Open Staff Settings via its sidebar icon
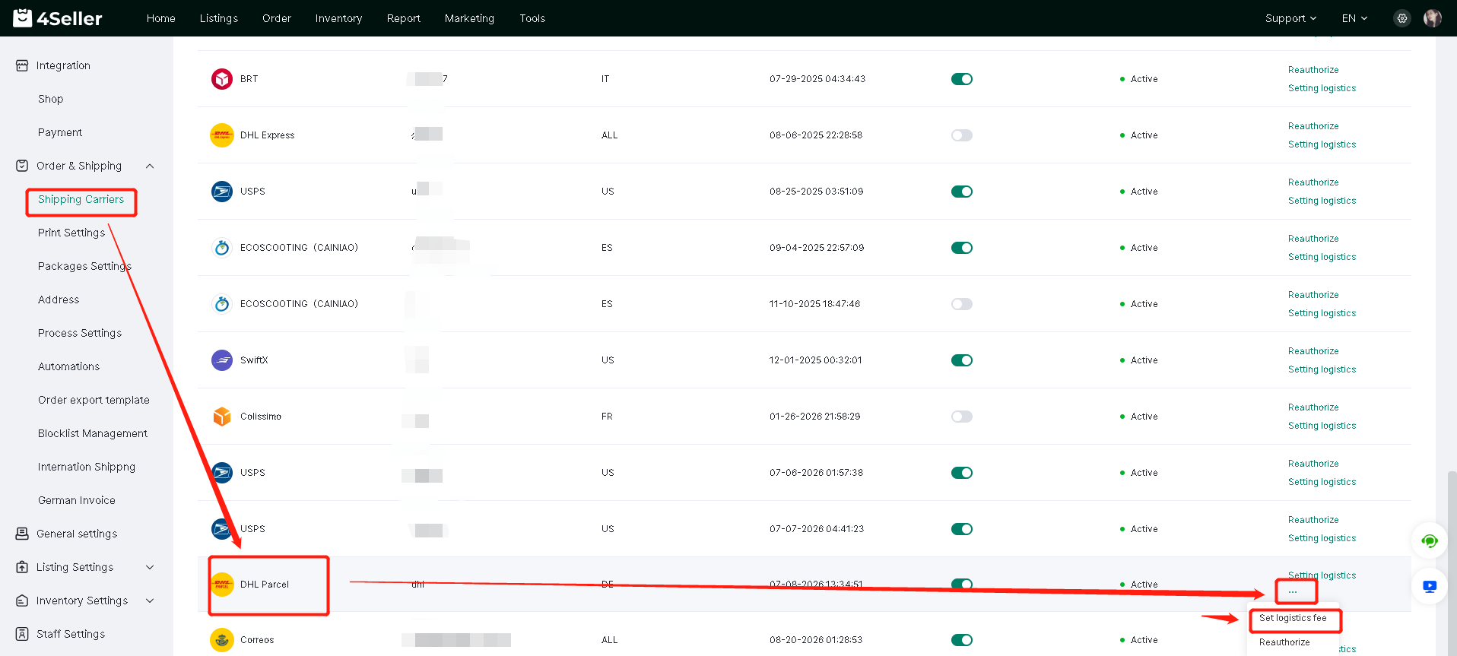The height and width of the screenshot is (656, 1457). point(22,634)
